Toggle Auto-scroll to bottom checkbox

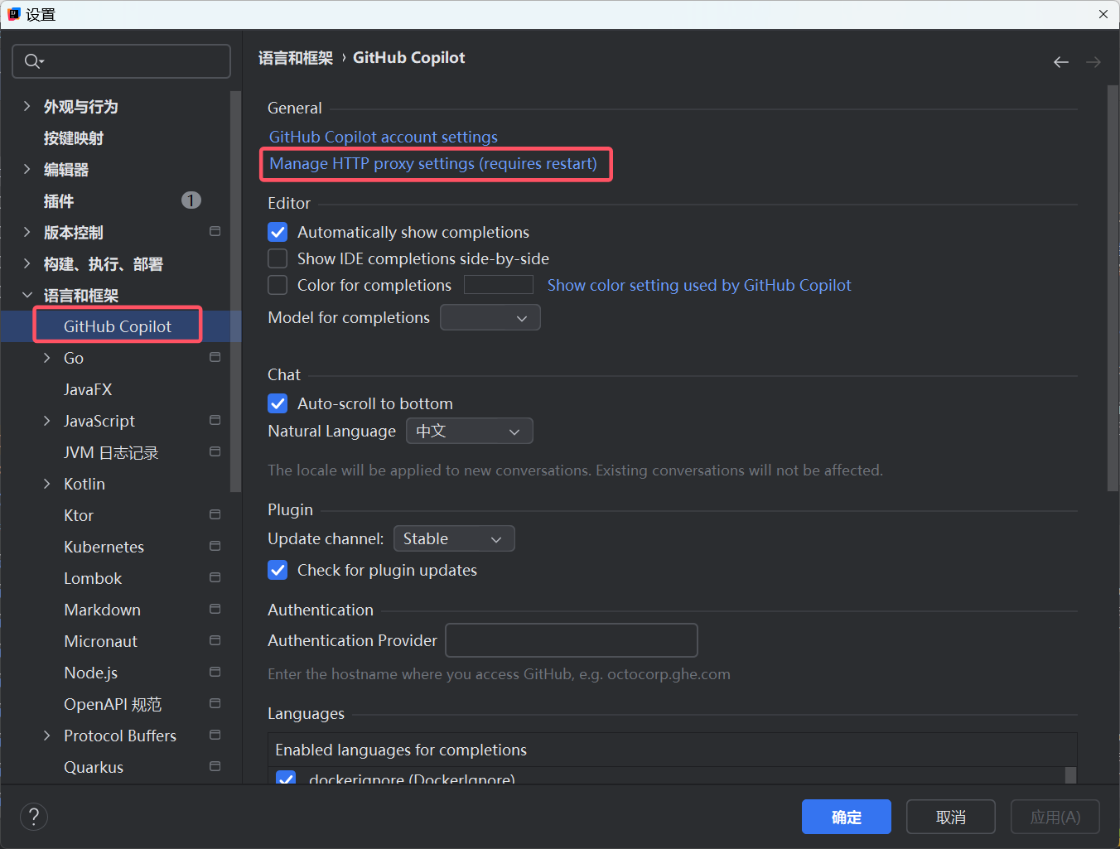(278, 403)
